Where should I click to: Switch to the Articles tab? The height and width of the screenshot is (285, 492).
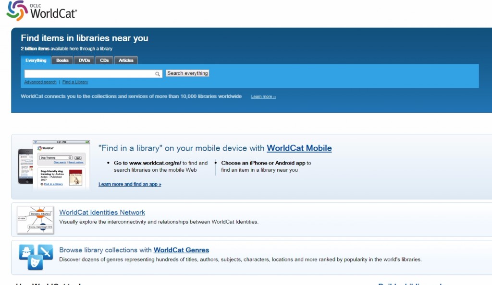pos(126,60)
